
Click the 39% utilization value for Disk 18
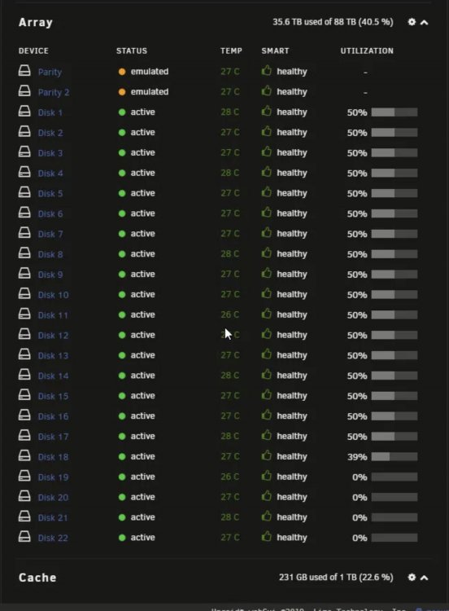[357, 457]
